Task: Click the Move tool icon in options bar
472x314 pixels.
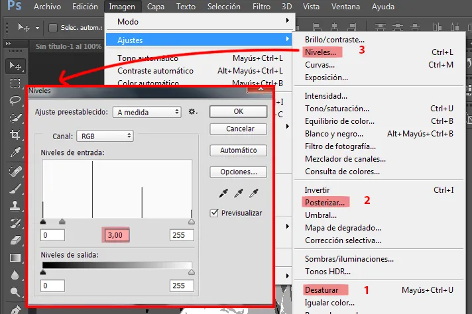Action: [x=24, y=28]
